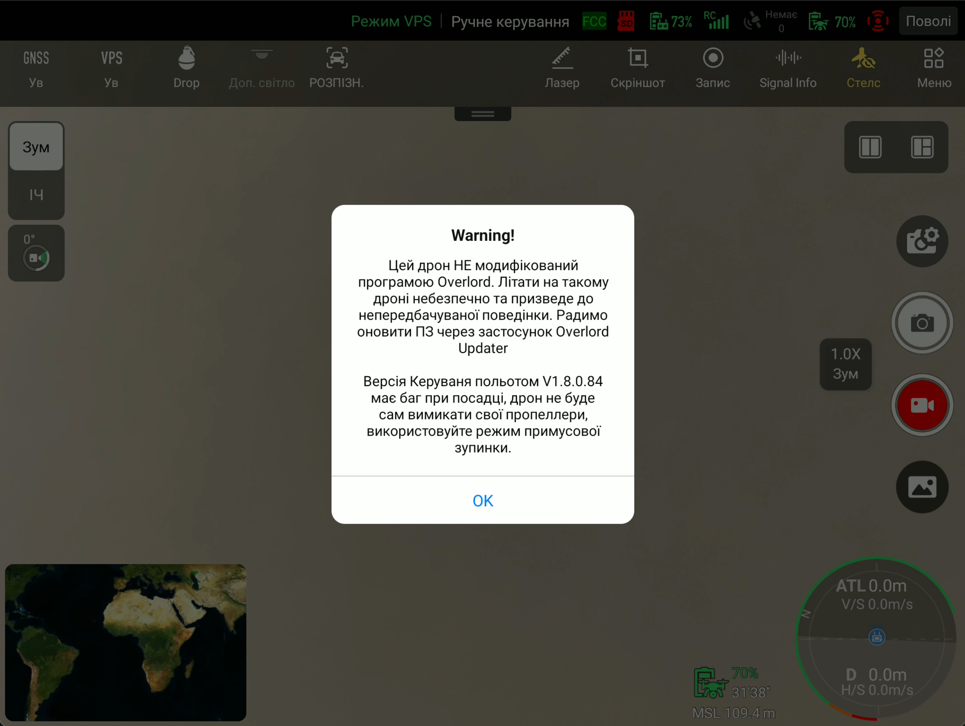Open camera settings gear icon
The height and width of the screenshot is (726, 965).
pos(922,241)
